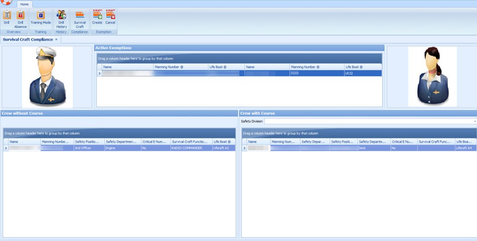Screen dimensions: 477x241
Task: Sort Crew without Course by Life Boat header
Action: (224, 142)
